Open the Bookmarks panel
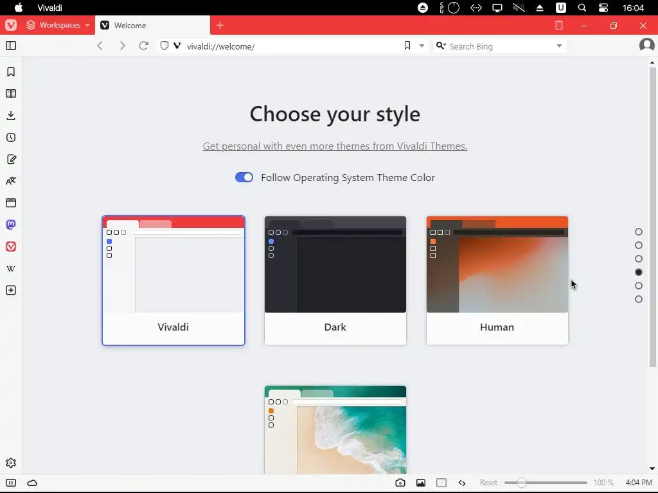The width and height of the screenshot is (658, 493). point(11,72)
